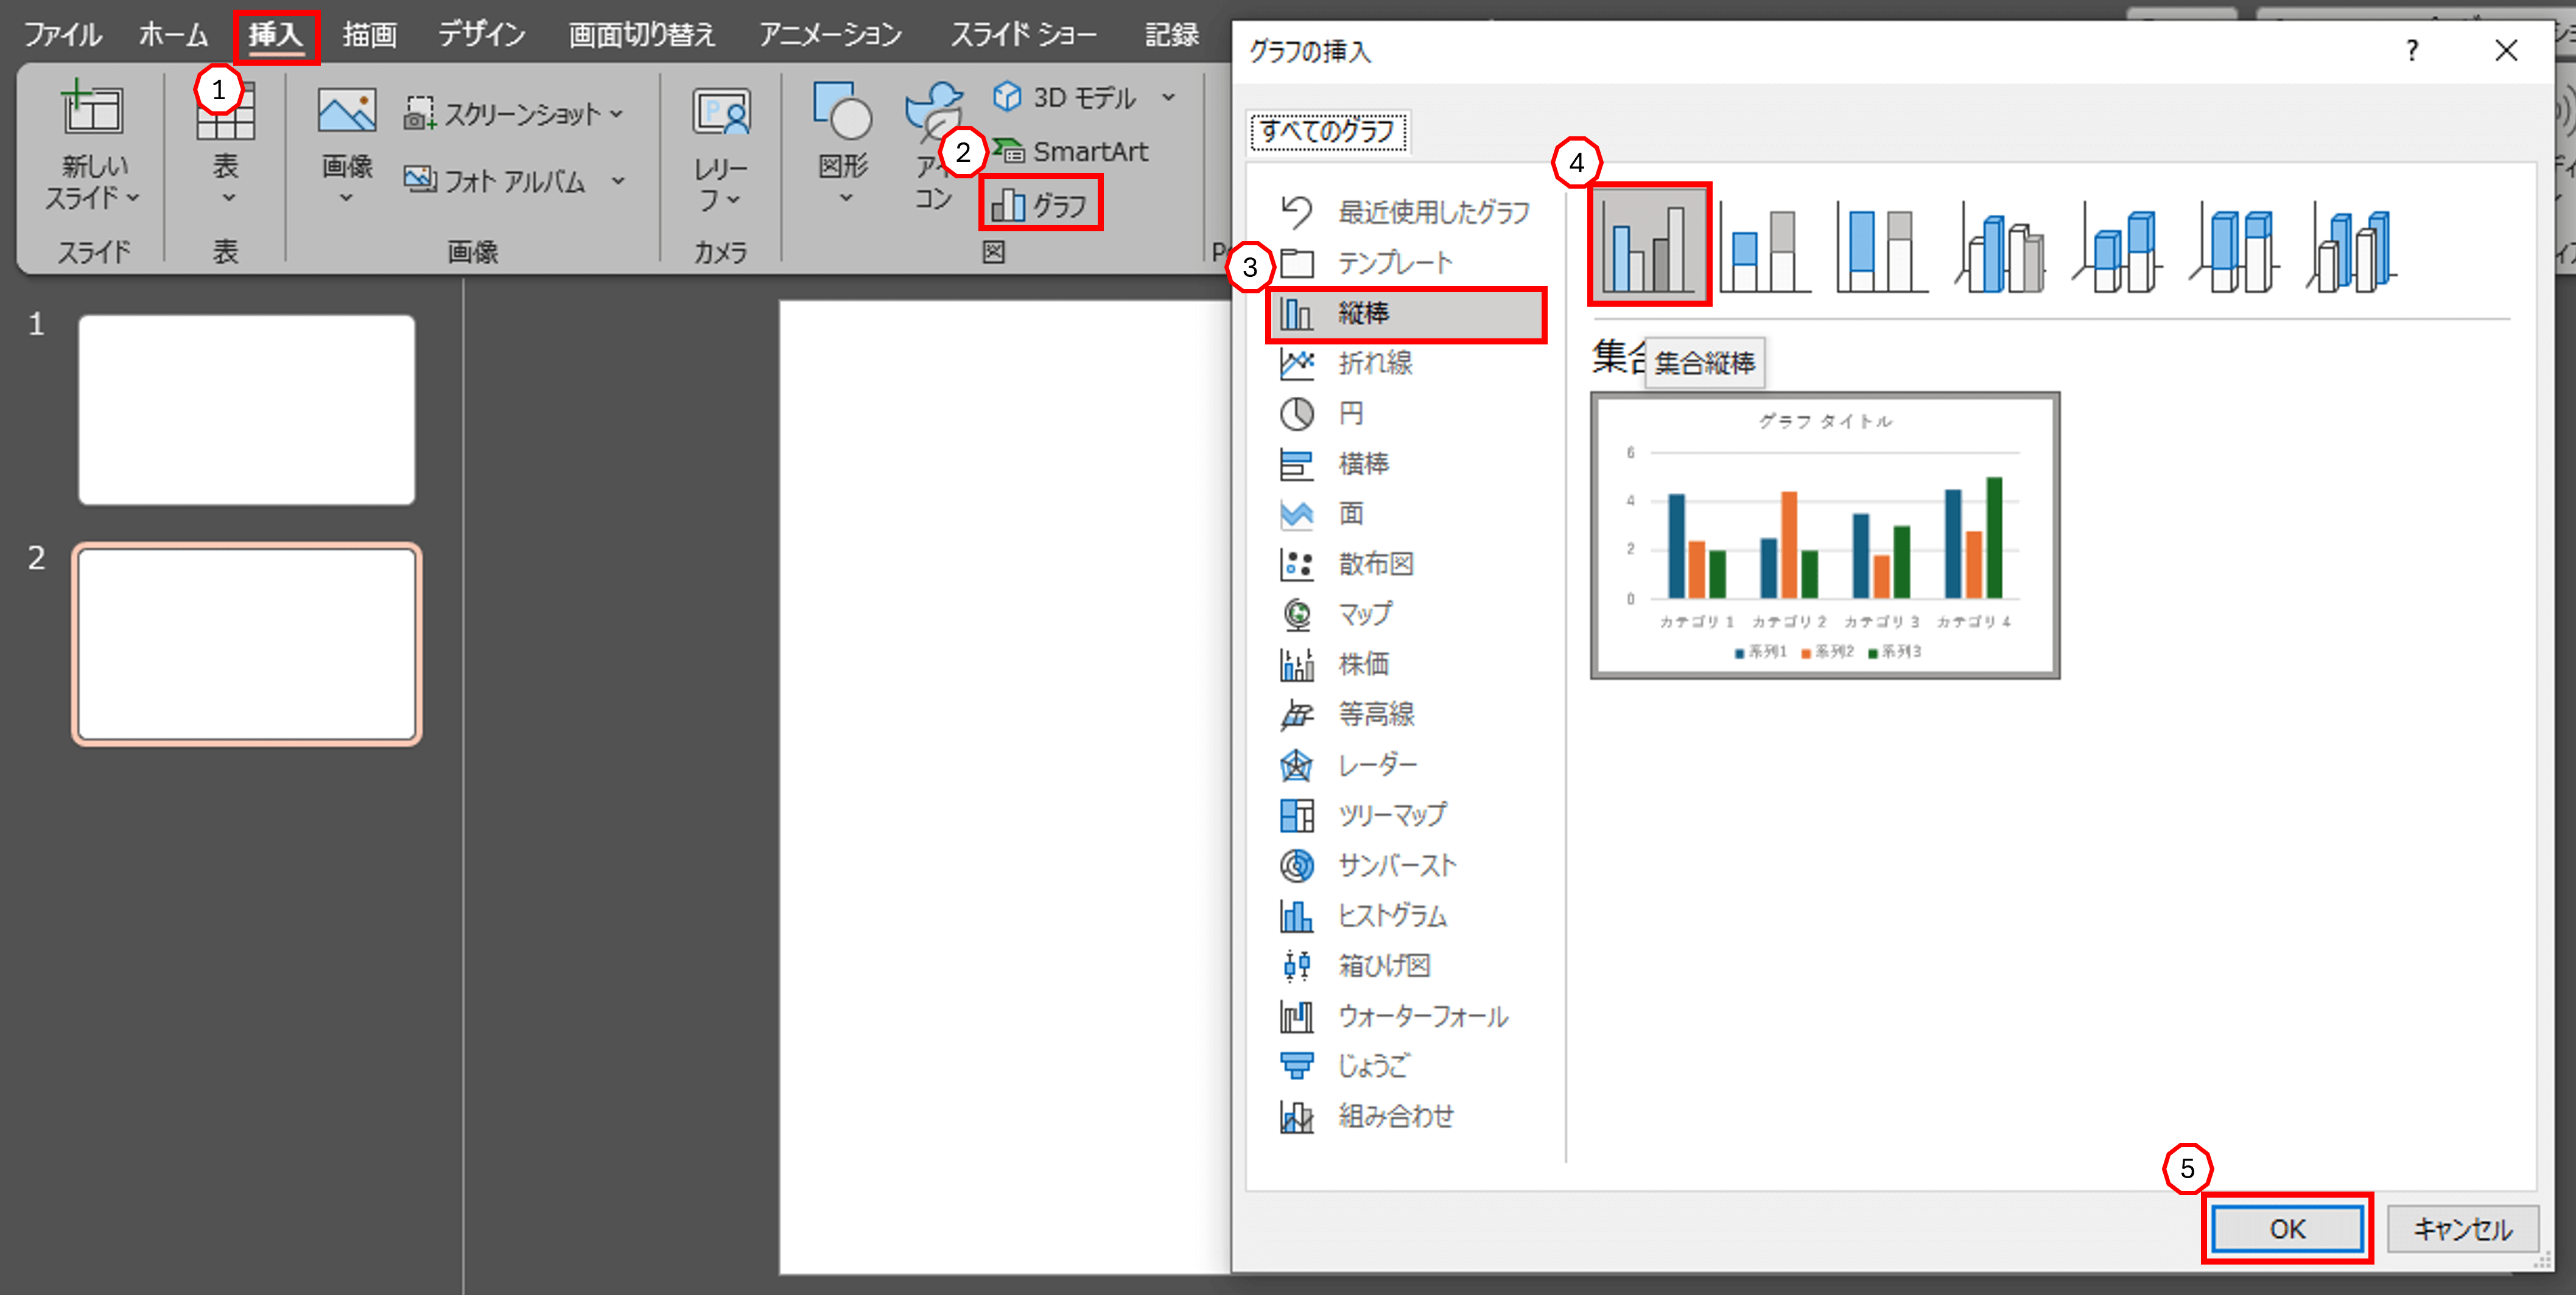Viewport: 2576px width, 1295px height.
Task: Choose Sunburst (サンバースト) chart category
Action: click(1406, 864)
